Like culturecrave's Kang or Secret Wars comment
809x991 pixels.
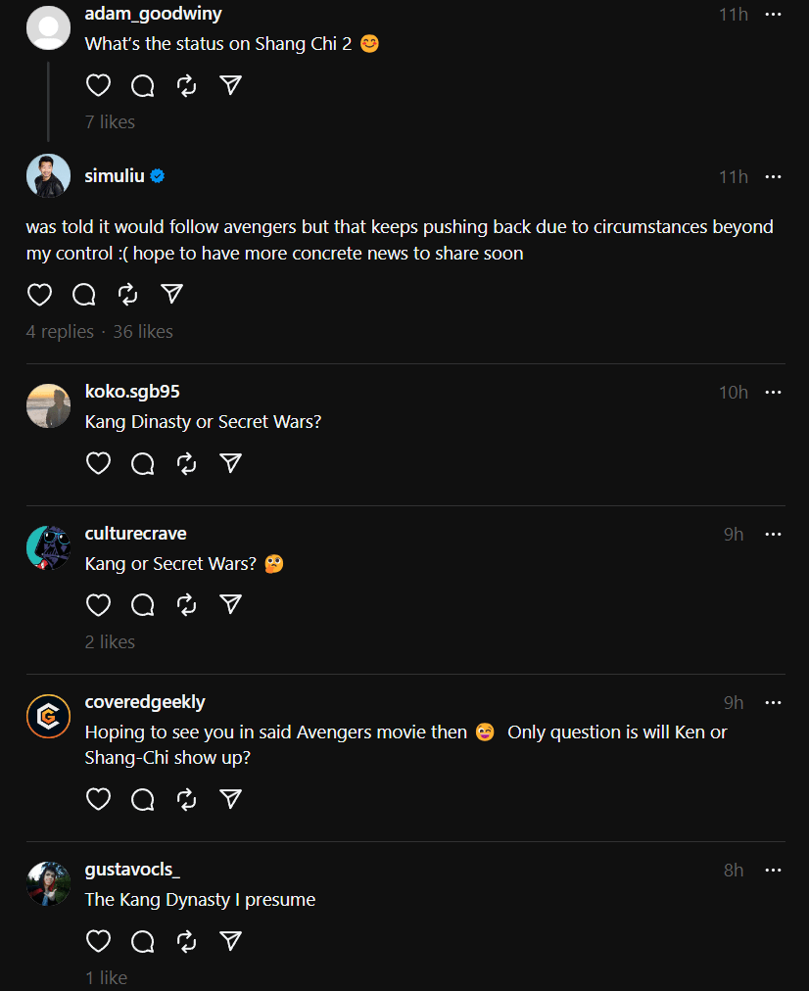tap(98, 605)
